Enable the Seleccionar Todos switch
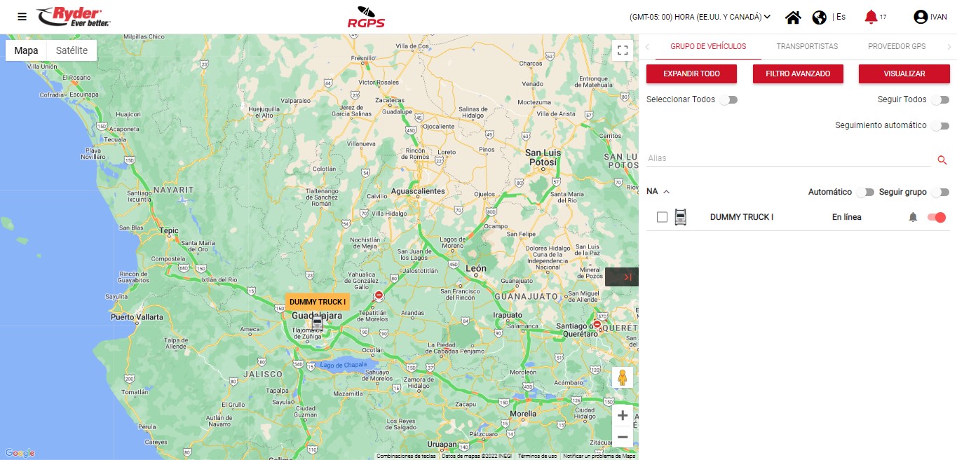The width and height of the screenshot is (957, 460). (x=728, y=100)
